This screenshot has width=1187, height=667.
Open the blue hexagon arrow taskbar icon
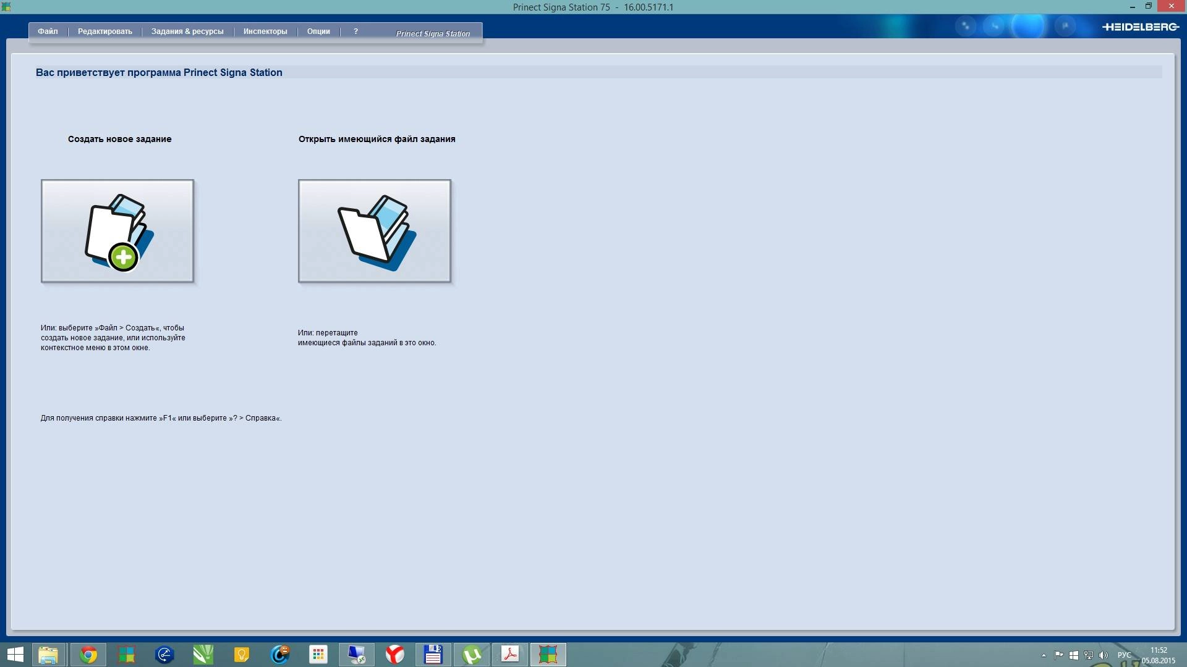(164, 655)
